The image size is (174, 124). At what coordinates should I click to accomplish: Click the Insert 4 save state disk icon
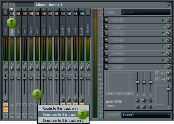pyautogui.click(x=31, y=115)
